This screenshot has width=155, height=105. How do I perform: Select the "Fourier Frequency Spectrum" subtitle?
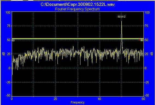(x=77, y=9)
